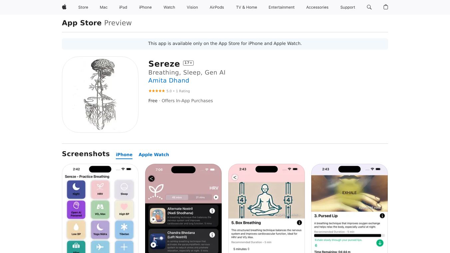Open the Mac menu in navigation
This screenshot has width=450, height=253.
tap(104, 7)
